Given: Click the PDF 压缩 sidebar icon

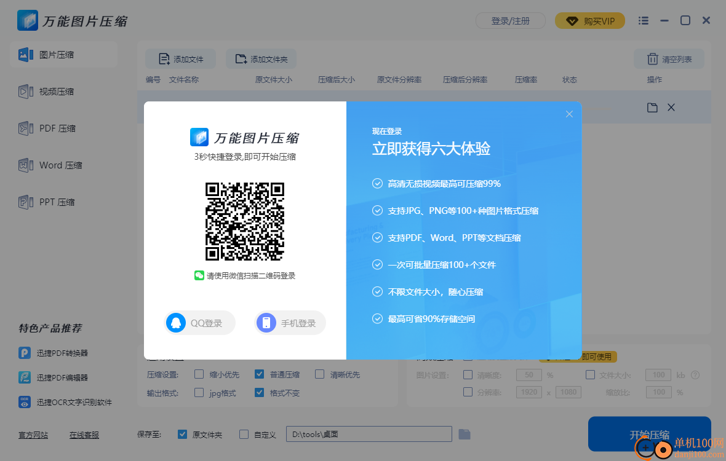Looking at the screenshot, I should click(x=25, y=128).
